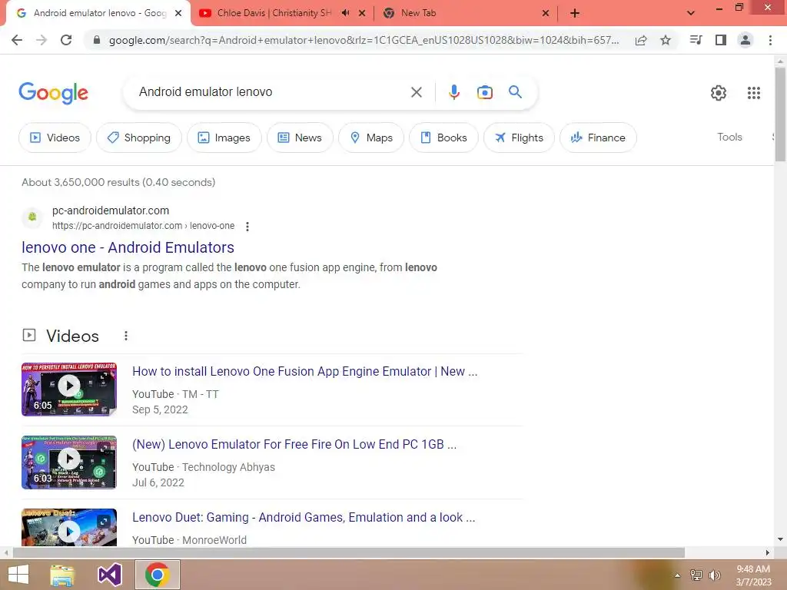Image resolution: width=787 pixels, height=590 pixels.
Task: Show hidden system tray icons
Action: coord(677,575)
